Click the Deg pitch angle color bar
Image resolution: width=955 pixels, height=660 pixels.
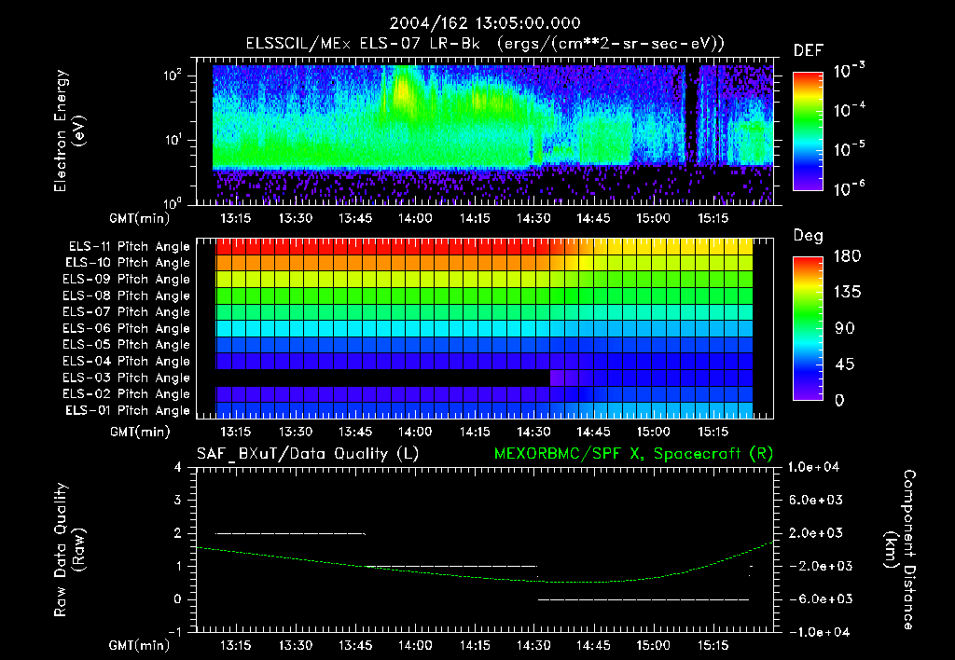pos(808,328)
